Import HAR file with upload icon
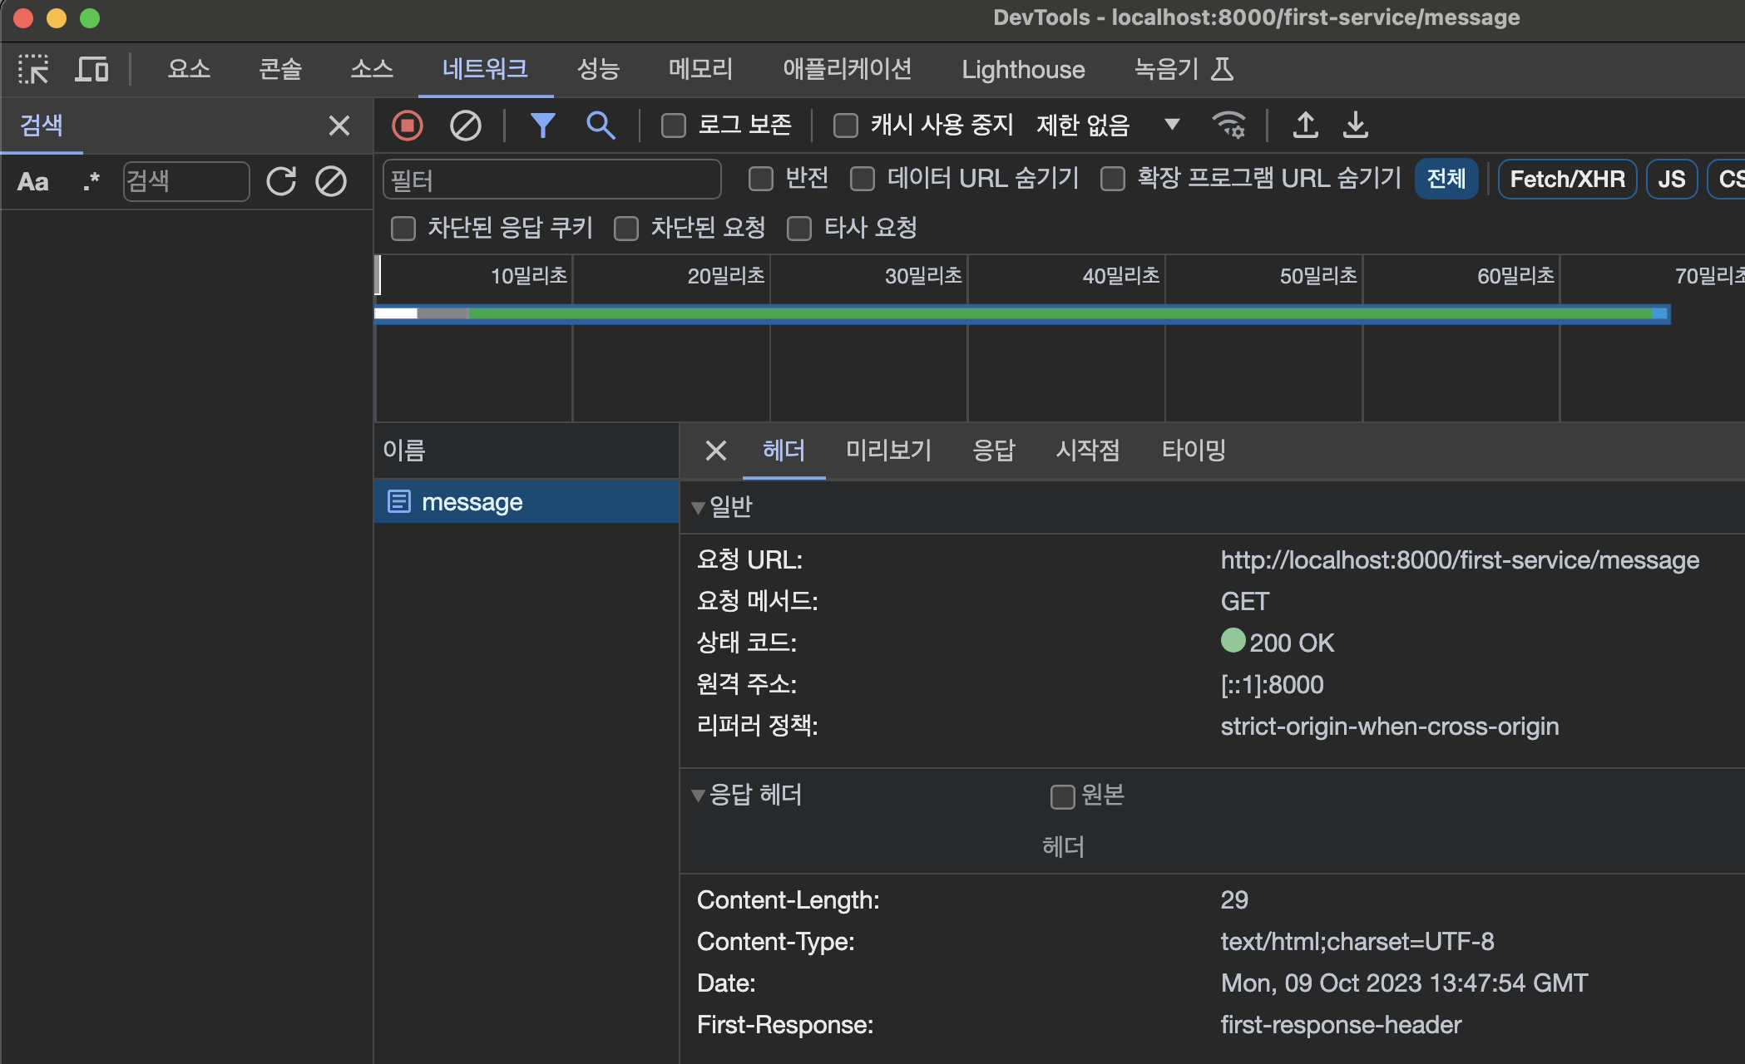This screenshot has height=1064, width=1745. click(x=1305, y=126)
